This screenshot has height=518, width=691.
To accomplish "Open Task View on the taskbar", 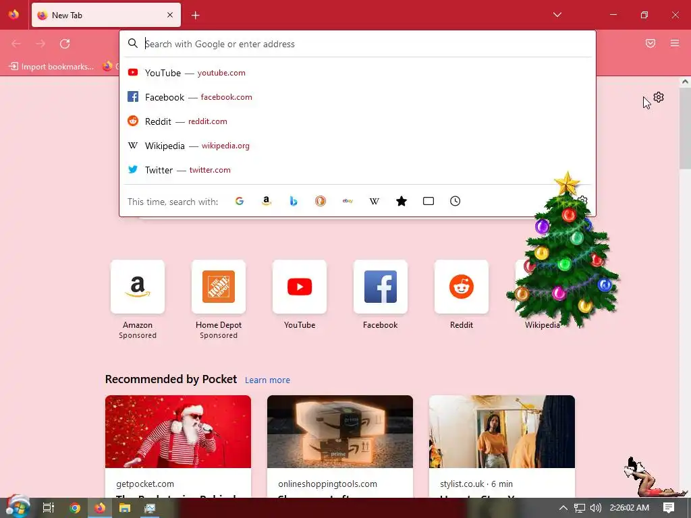I will pos(48,508).
